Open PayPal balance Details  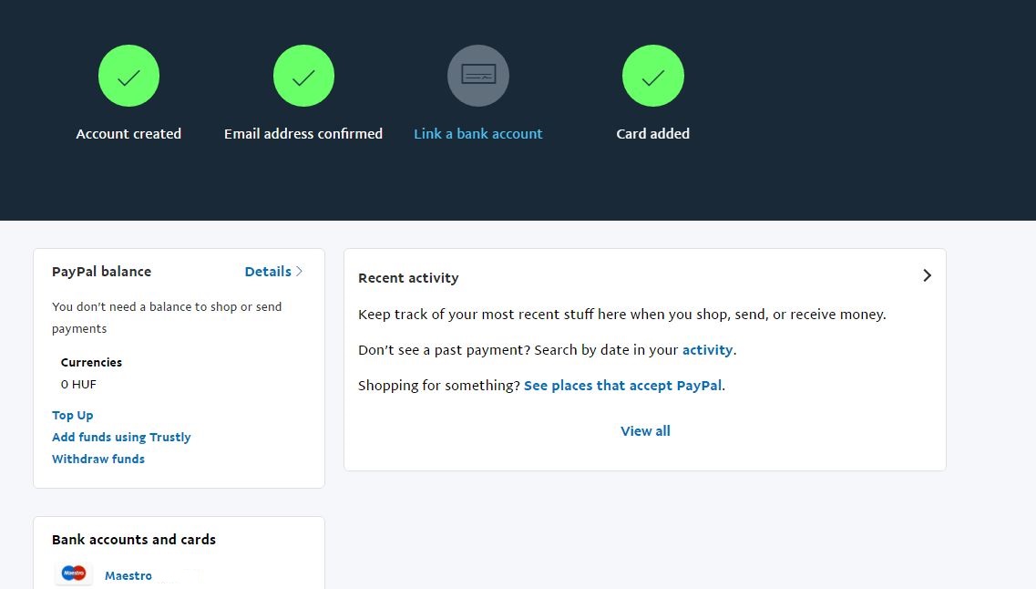[x=268, y=272]
